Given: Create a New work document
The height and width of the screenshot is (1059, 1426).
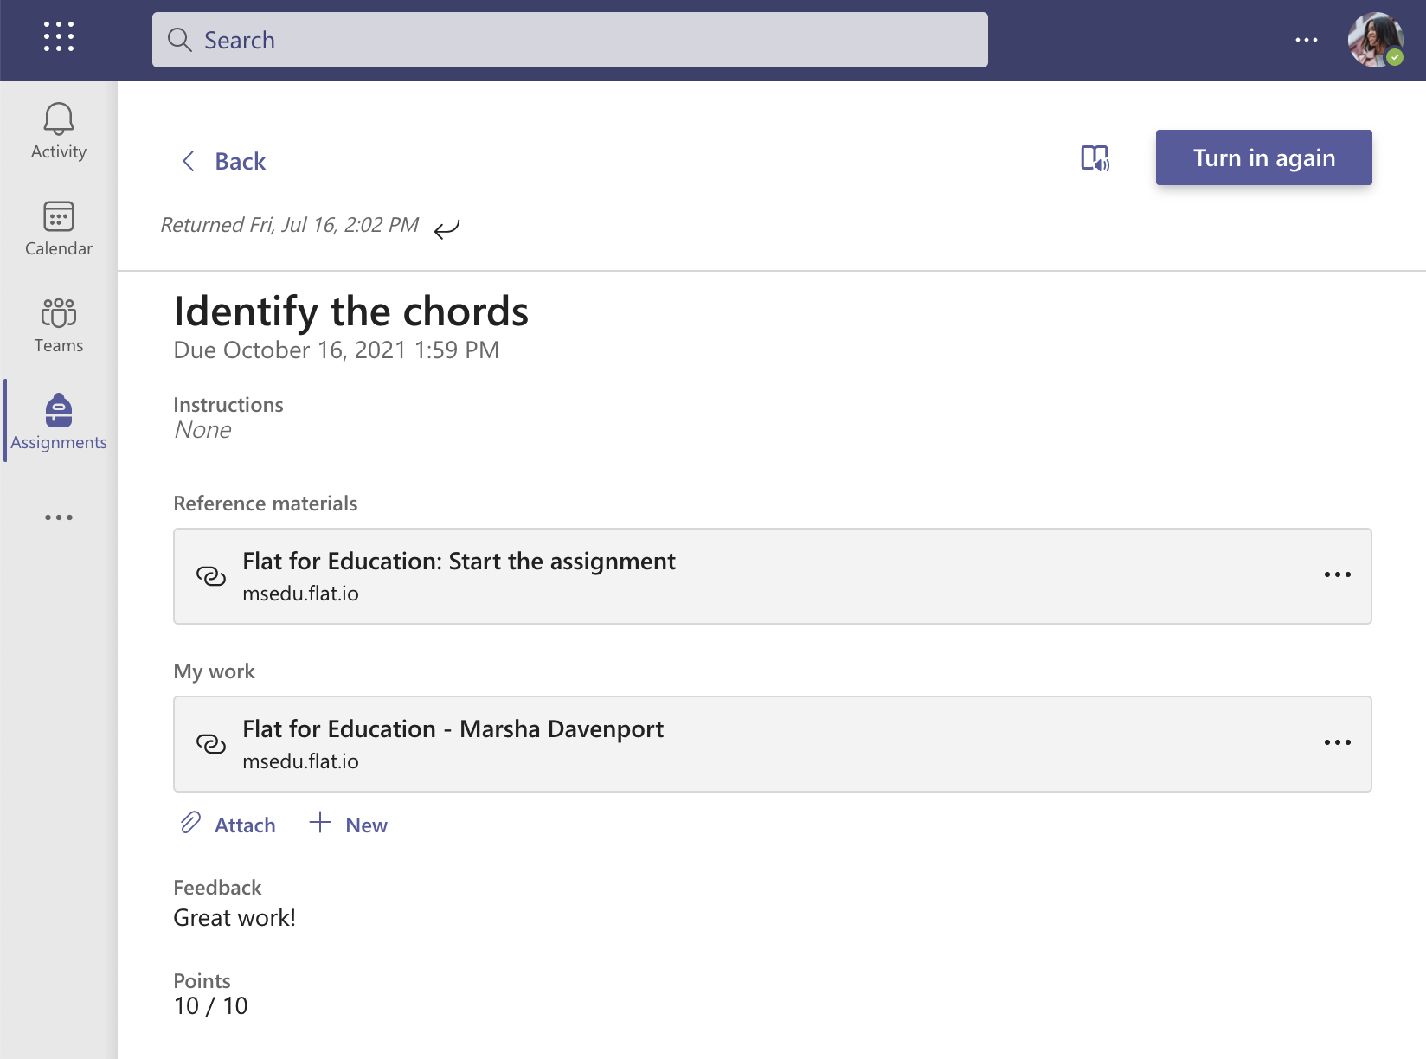Looking at the screenshot, I should [x=348, y=825].
